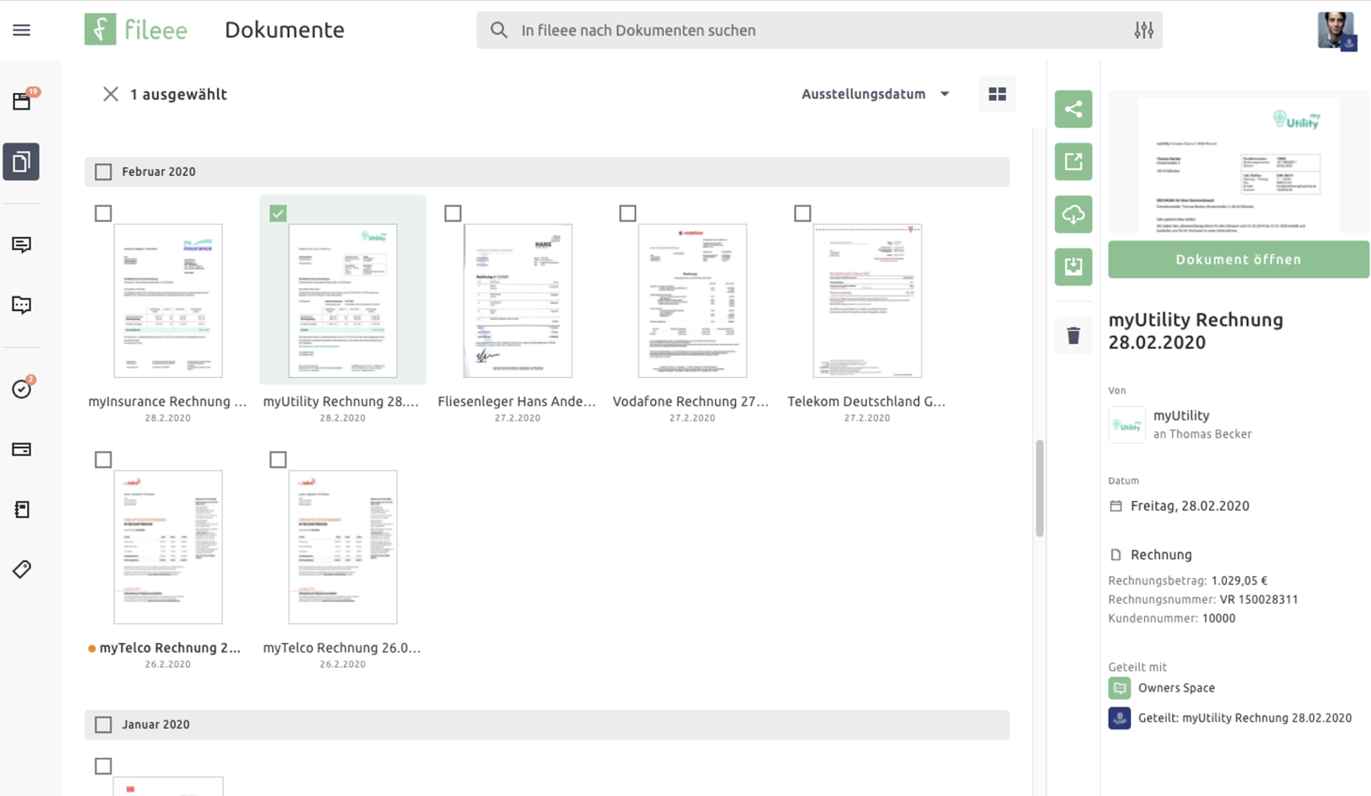1371x796 pixels.
Task: Check the Fliesenleger Hans checkbox
Action: pyautogui.click(x=452, y=213)
